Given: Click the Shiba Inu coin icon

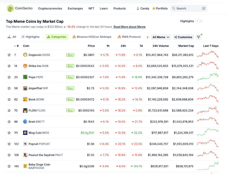Looking at the screenshot, I should tap(25, 66).
